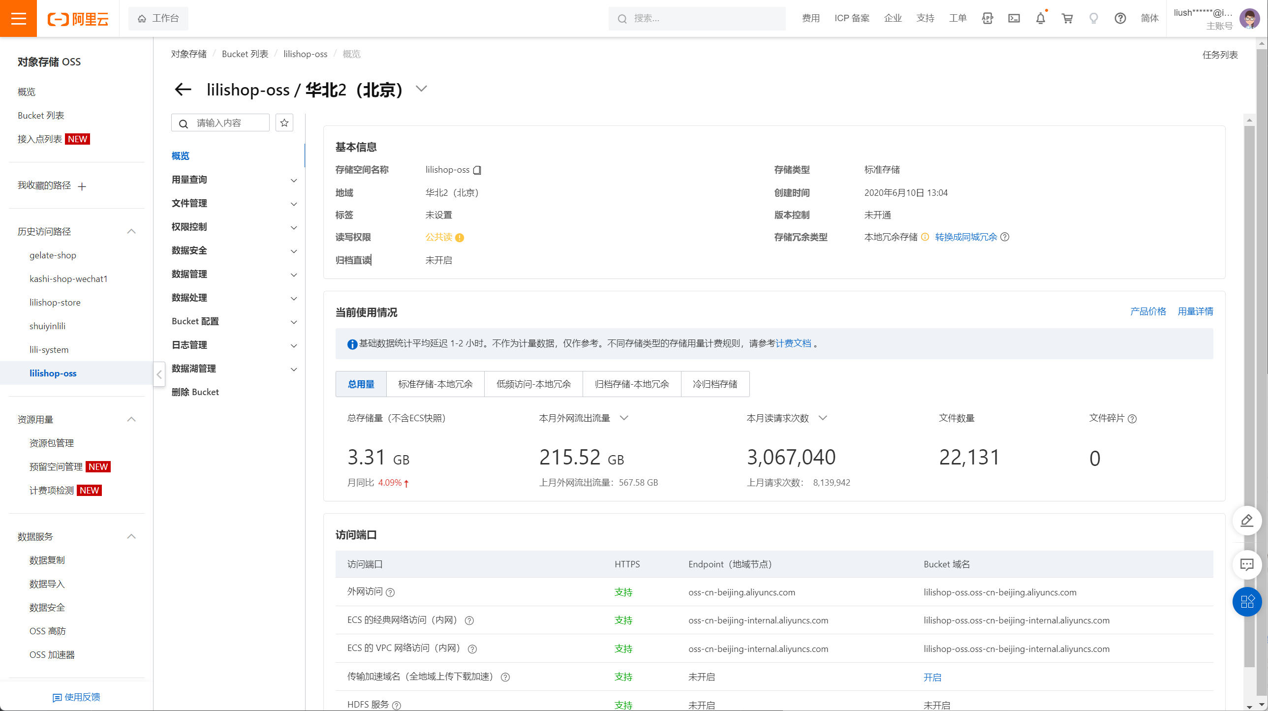Switch to 标准存储-本地冗余 tab
Screen dimensions: 1268x711
pos(435,384)
